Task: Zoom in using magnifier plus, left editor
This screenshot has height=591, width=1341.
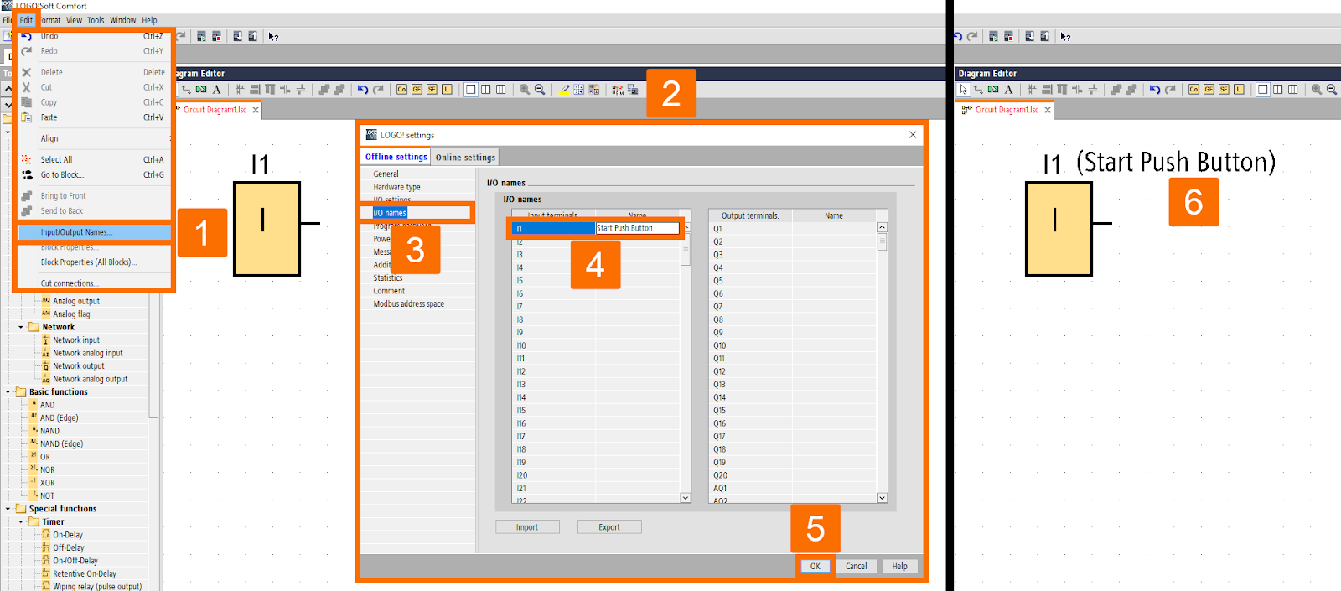Action: pyautogui.click(x=525, y=90)
